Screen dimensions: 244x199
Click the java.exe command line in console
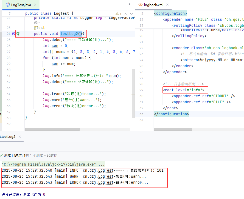[53, 164]
